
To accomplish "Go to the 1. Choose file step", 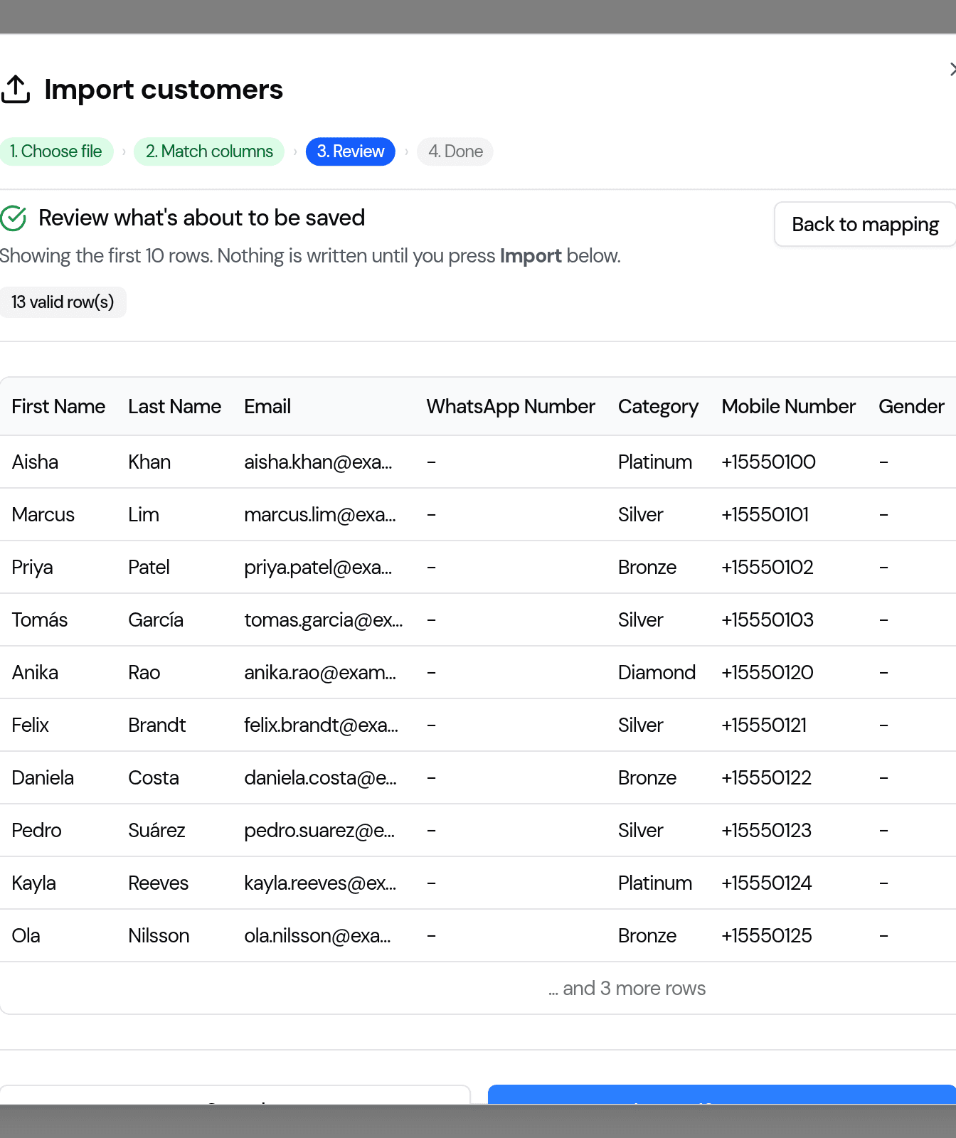I will pos(56,151).
